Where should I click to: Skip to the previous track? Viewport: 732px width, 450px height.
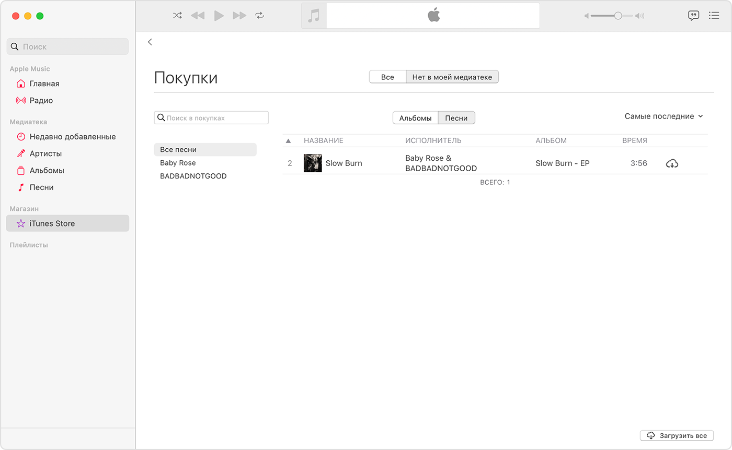[x=198, y=16]
